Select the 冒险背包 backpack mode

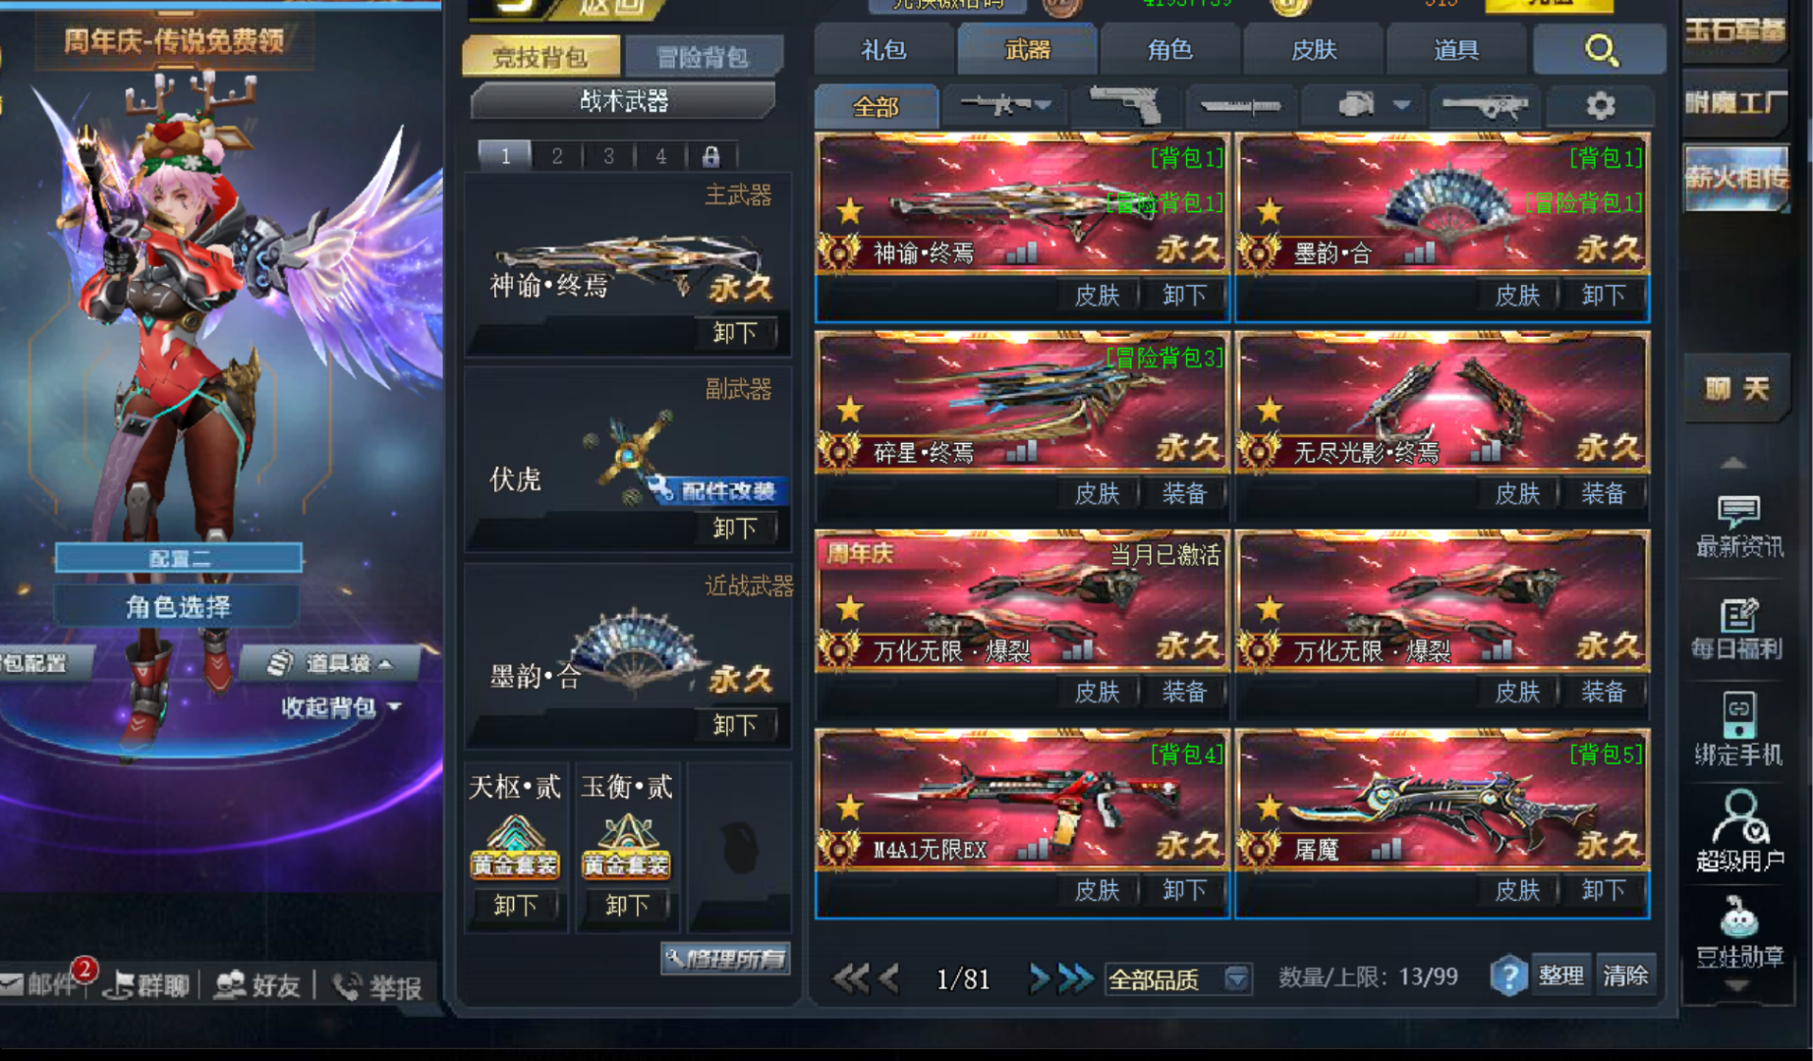[x=704, y=57]
